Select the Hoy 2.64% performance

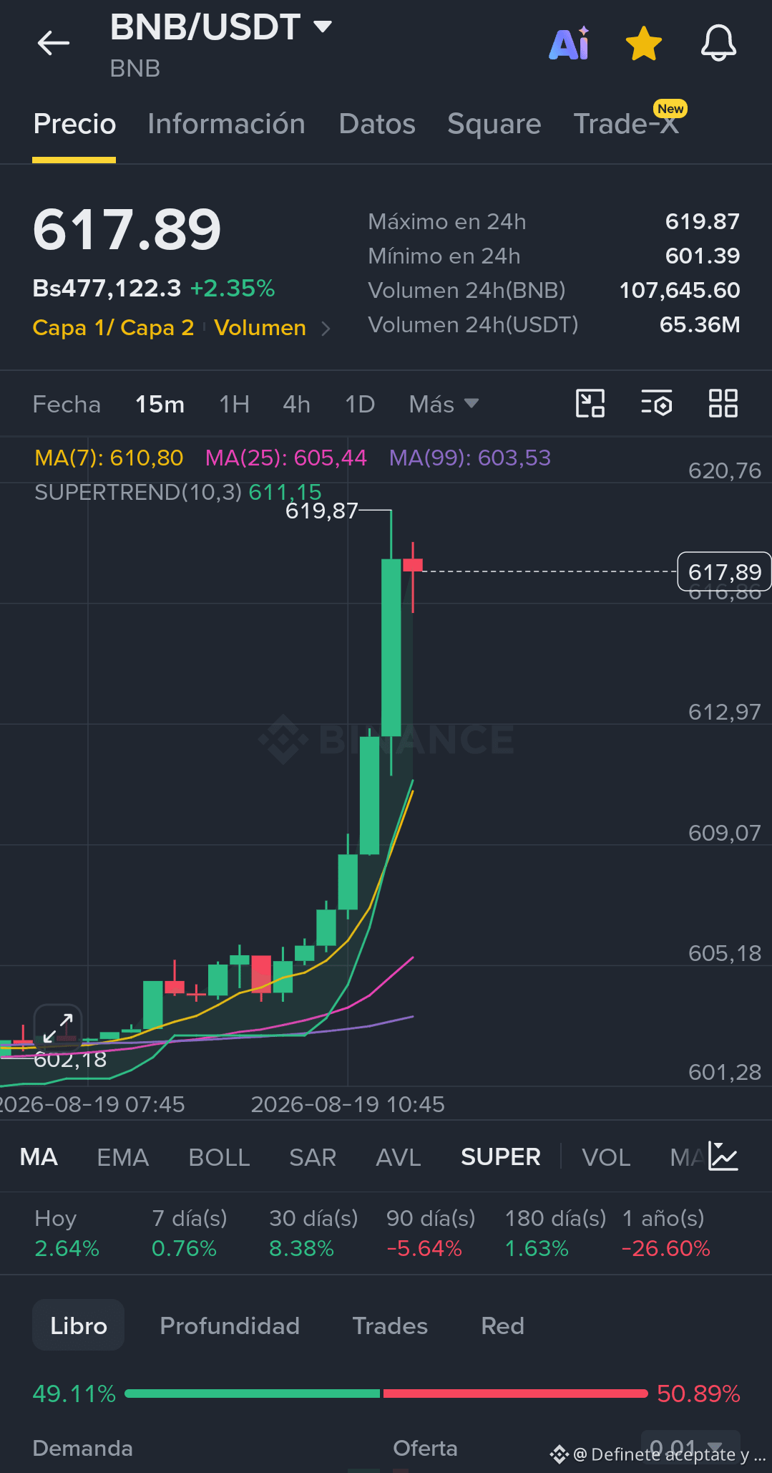click(x=67, y=1233)
